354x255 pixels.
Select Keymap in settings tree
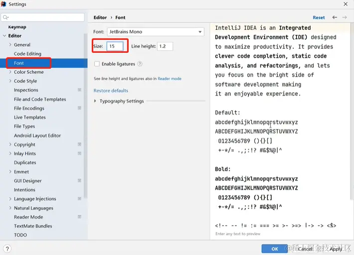click(x=17, y=27)
